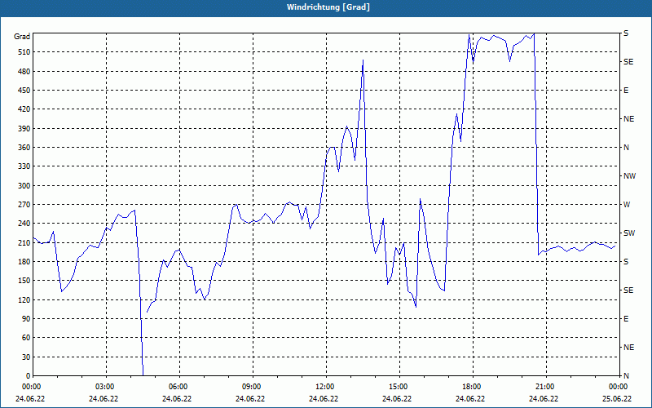This screenshot has height=408, width=652.
Task: Click the 150 degree axis label
Action: pyautogui.click(x=24, y=281)
